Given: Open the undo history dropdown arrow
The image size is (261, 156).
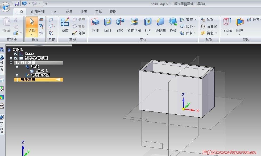Looking at the screenshot, I should [30, 3].
